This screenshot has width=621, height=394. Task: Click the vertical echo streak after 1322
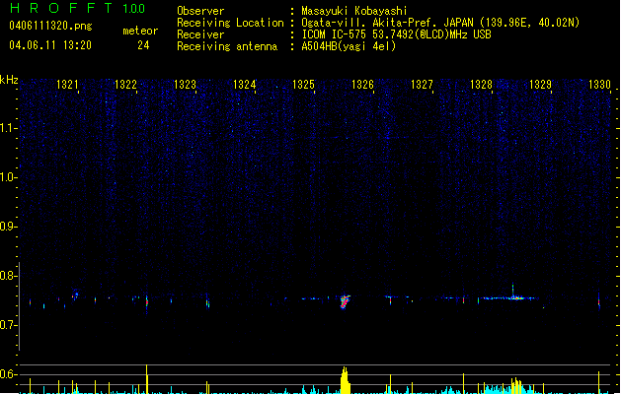pyautogui.click(x=147, y=302)
